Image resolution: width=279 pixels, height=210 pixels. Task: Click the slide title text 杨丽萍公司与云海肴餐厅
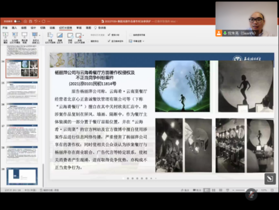click(x=95, y=75)
